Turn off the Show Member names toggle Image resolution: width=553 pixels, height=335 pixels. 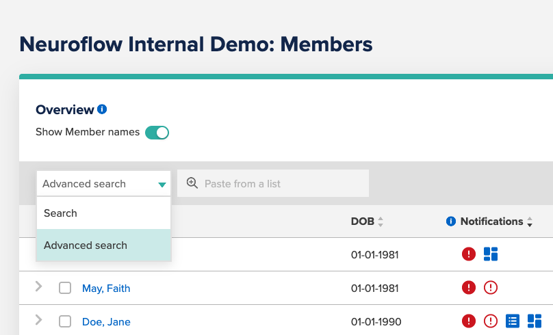click(x=157, y=133)
